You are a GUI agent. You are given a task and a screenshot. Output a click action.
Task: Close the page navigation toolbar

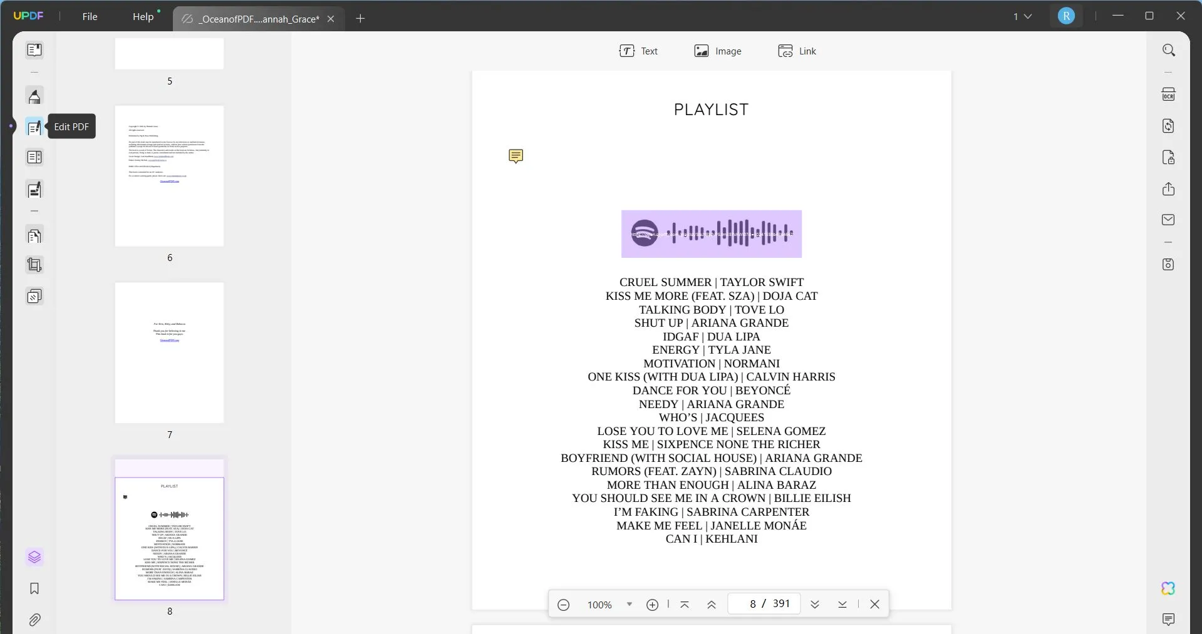[x=875, y=605]
